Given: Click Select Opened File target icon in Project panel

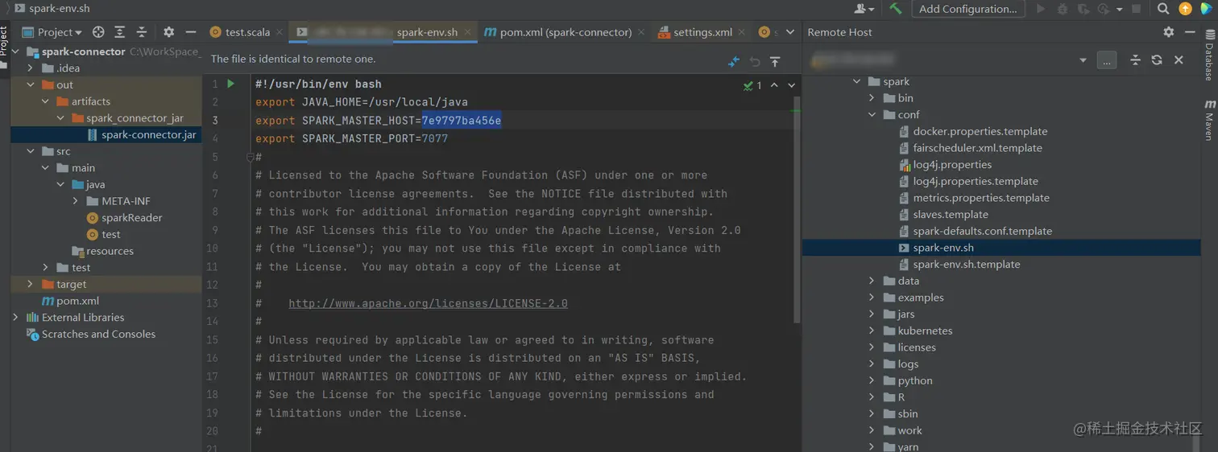Looking at the screenshot, I should coord(98,32).
